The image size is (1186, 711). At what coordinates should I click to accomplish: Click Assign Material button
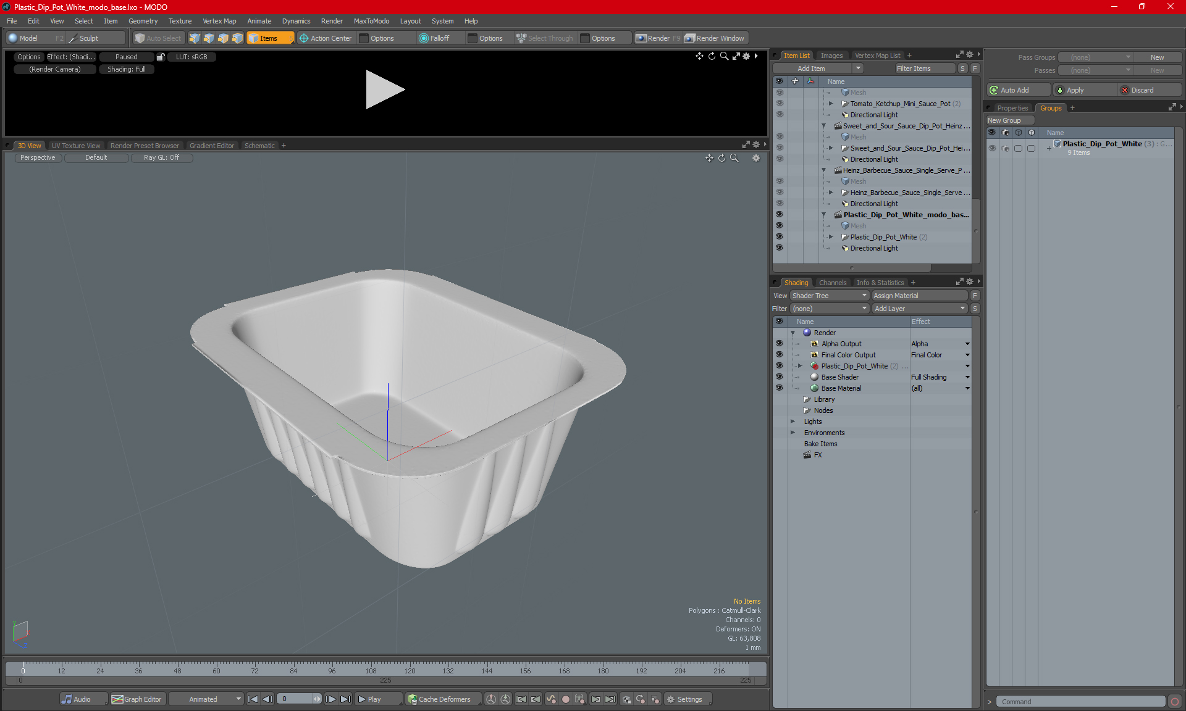(920, 296)
